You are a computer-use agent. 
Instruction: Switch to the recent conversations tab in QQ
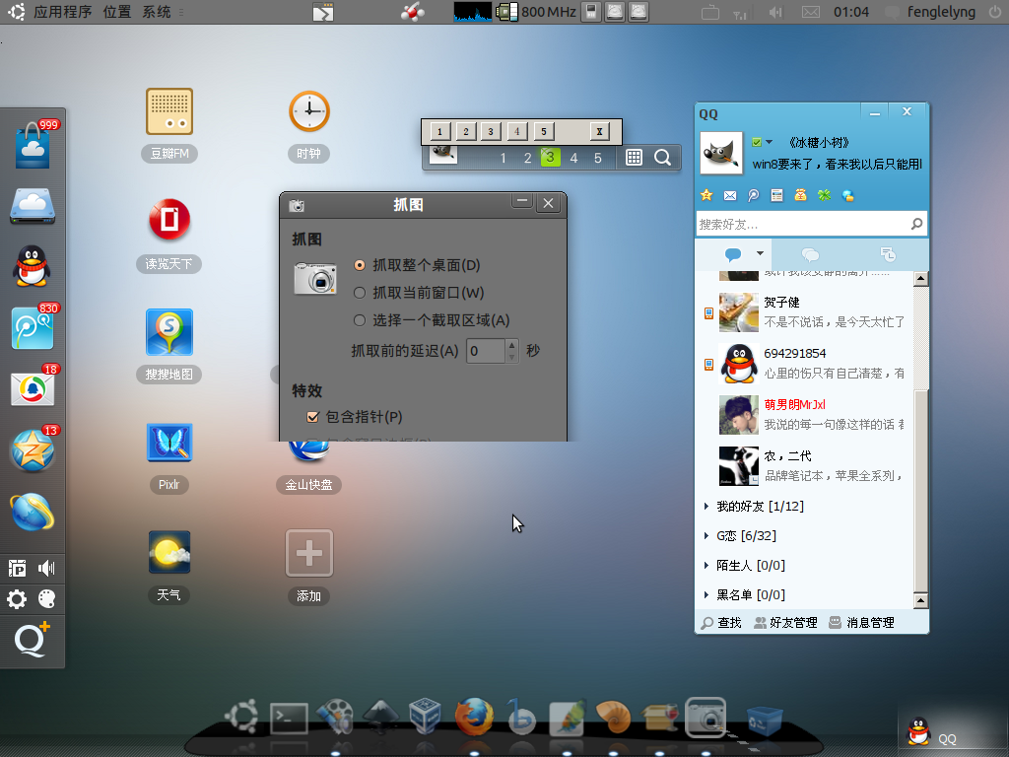[x=888, y=254]
